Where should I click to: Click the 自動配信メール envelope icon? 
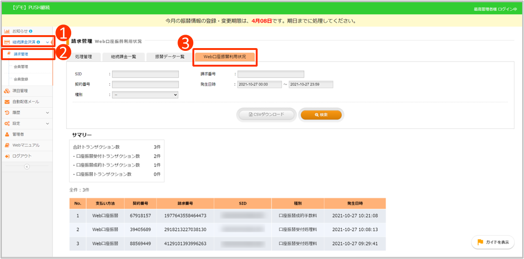click(7, 102)
